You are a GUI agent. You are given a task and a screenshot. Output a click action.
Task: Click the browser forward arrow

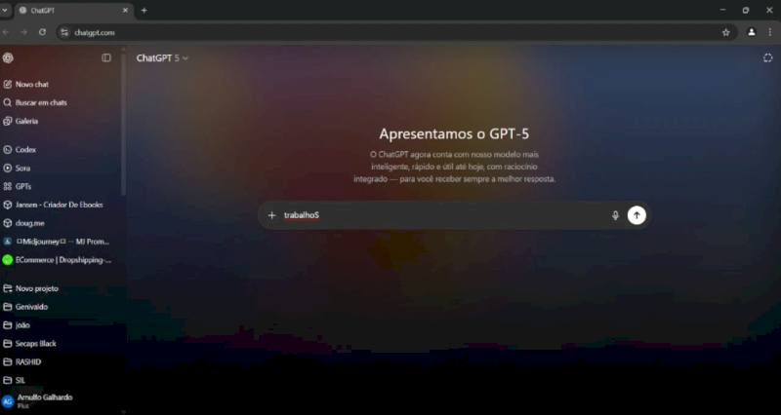(x=23, y=32)
